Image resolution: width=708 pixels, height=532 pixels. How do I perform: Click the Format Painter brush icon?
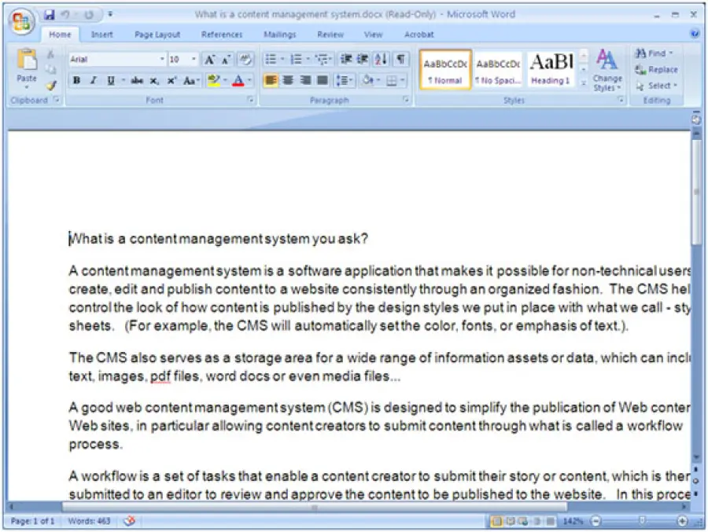[51, 85]
